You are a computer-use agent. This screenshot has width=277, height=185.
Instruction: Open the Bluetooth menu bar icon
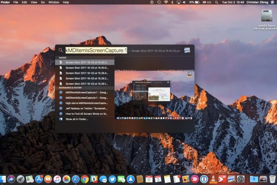(x=172, y=2)
